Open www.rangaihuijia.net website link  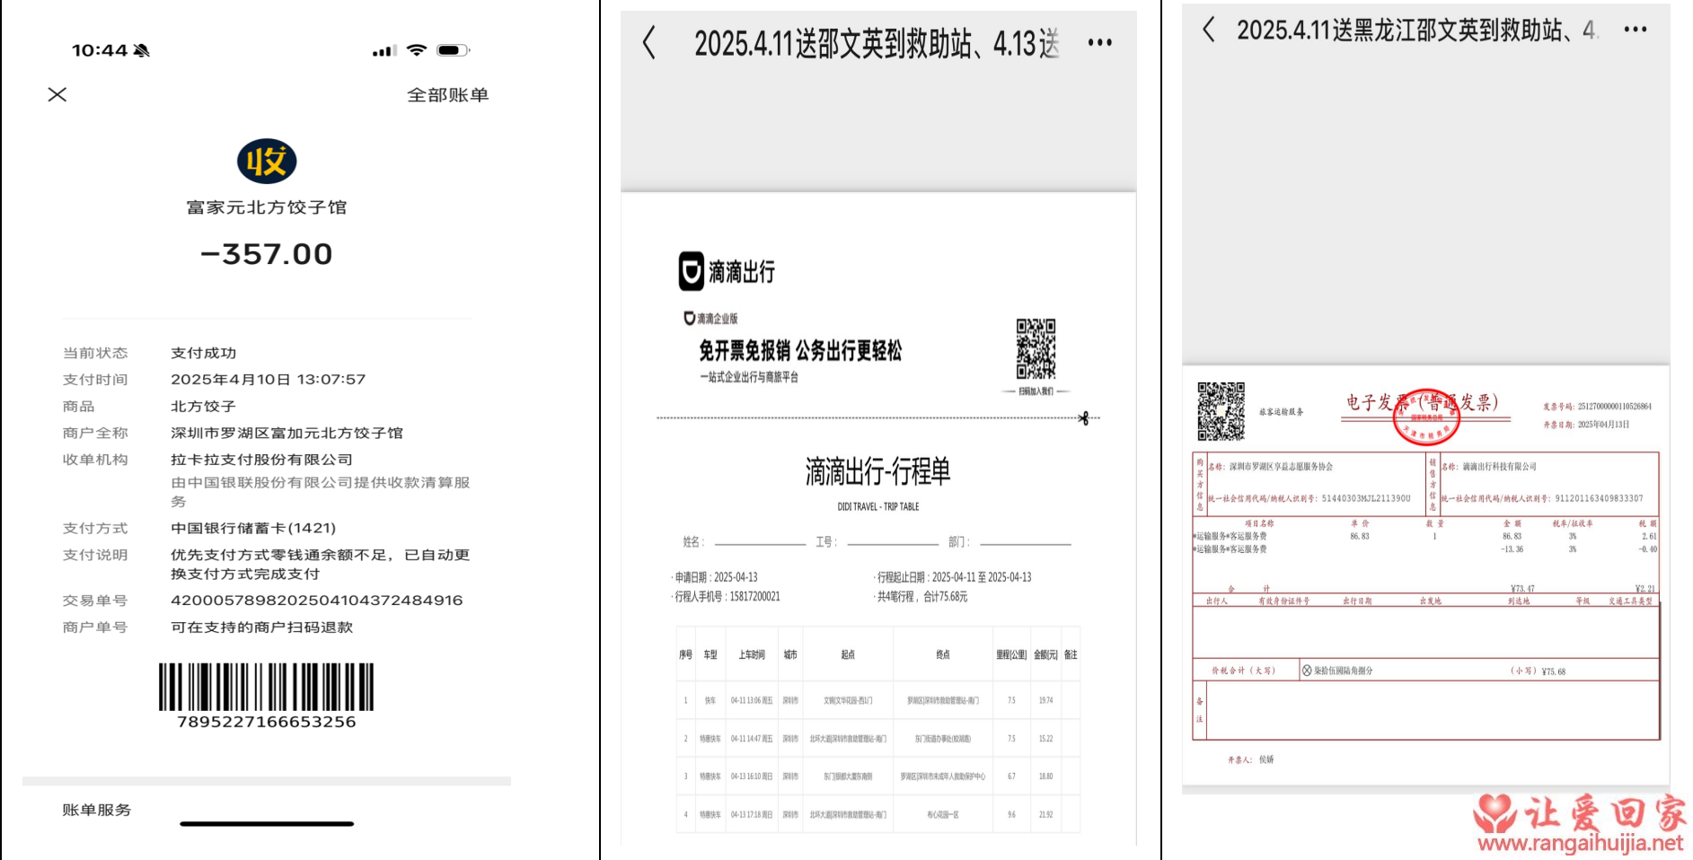[1580, 844]
